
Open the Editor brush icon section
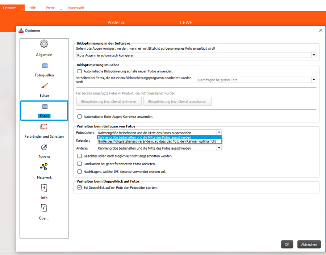(x=44, y=86)
